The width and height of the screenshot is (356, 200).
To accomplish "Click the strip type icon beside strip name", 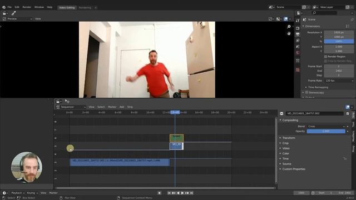I will [x=281, y=113].
